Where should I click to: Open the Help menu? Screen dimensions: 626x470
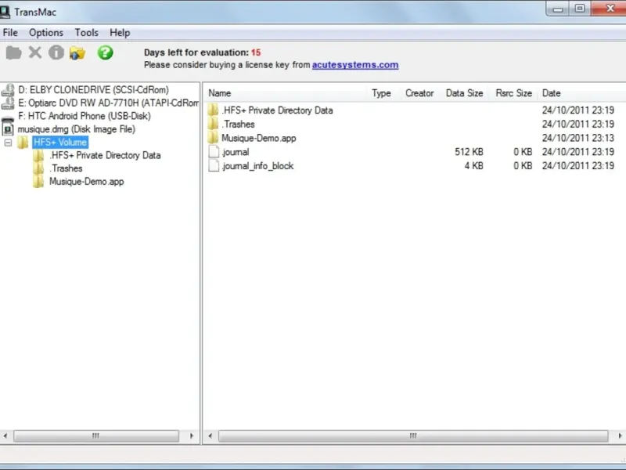[120, 33]
